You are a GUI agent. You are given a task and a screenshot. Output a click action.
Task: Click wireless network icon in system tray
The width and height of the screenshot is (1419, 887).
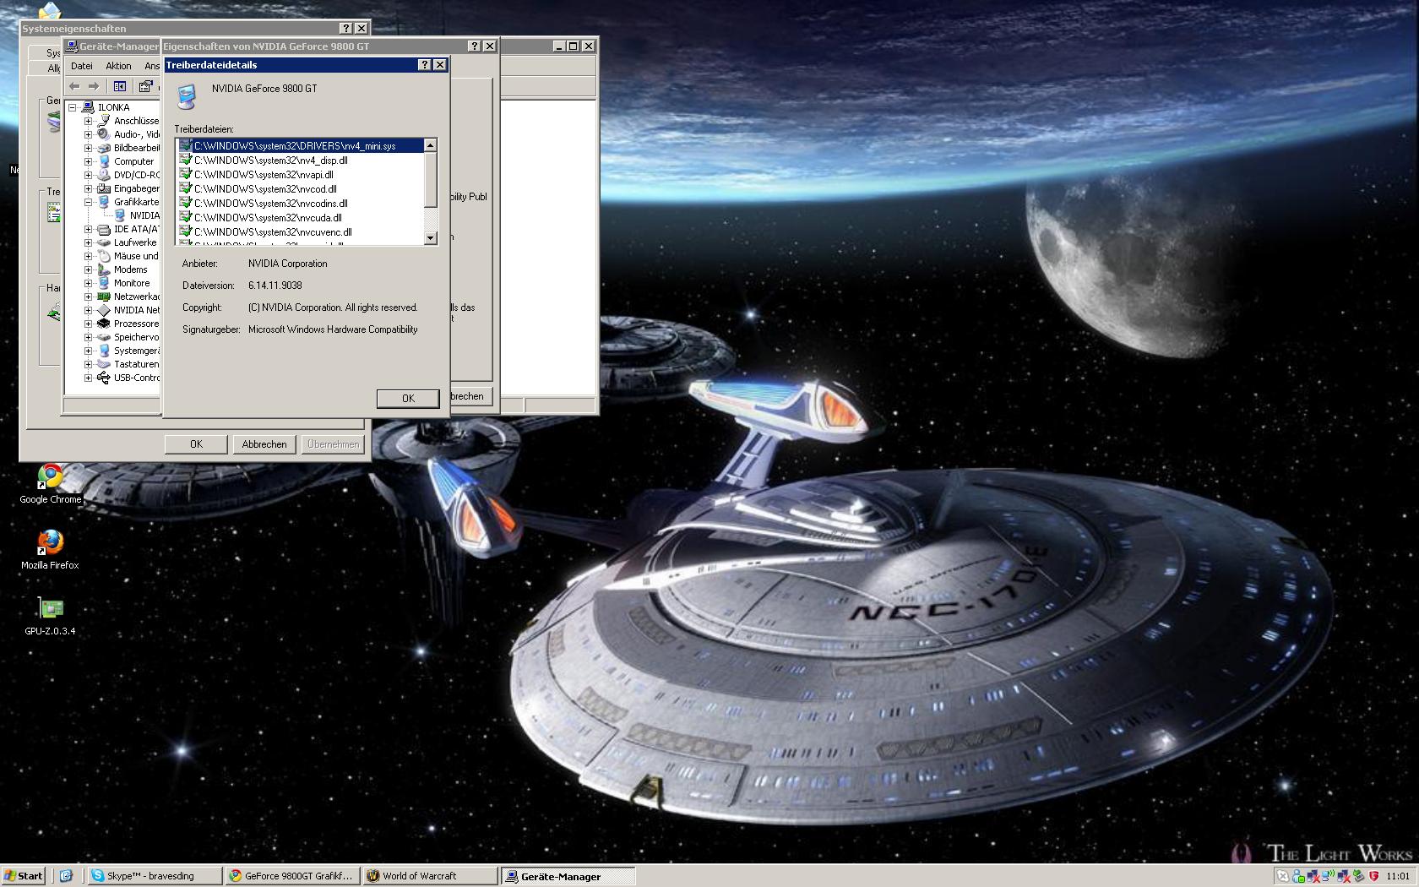[1328, 876]
